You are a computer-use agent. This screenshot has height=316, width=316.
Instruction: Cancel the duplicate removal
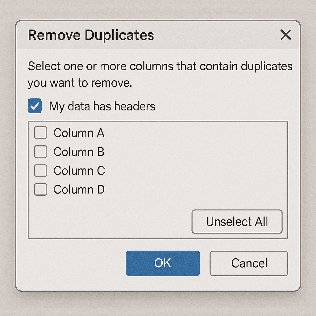[249, 263]
